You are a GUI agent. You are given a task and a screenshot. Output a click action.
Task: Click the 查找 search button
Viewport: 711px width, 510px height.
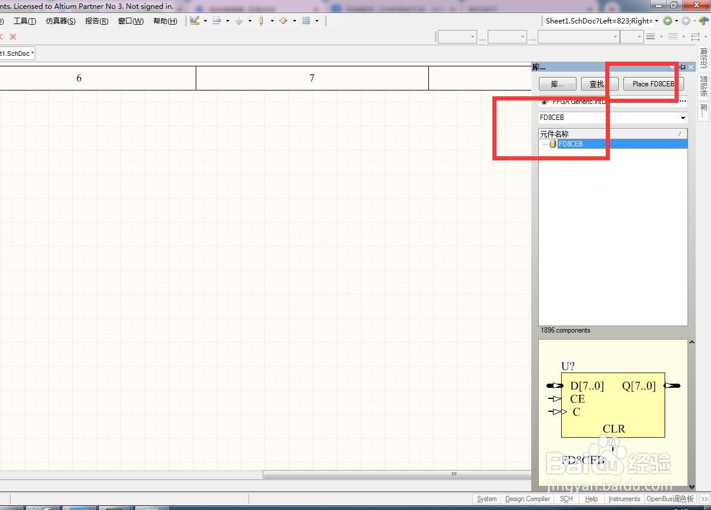coord(599,84)
